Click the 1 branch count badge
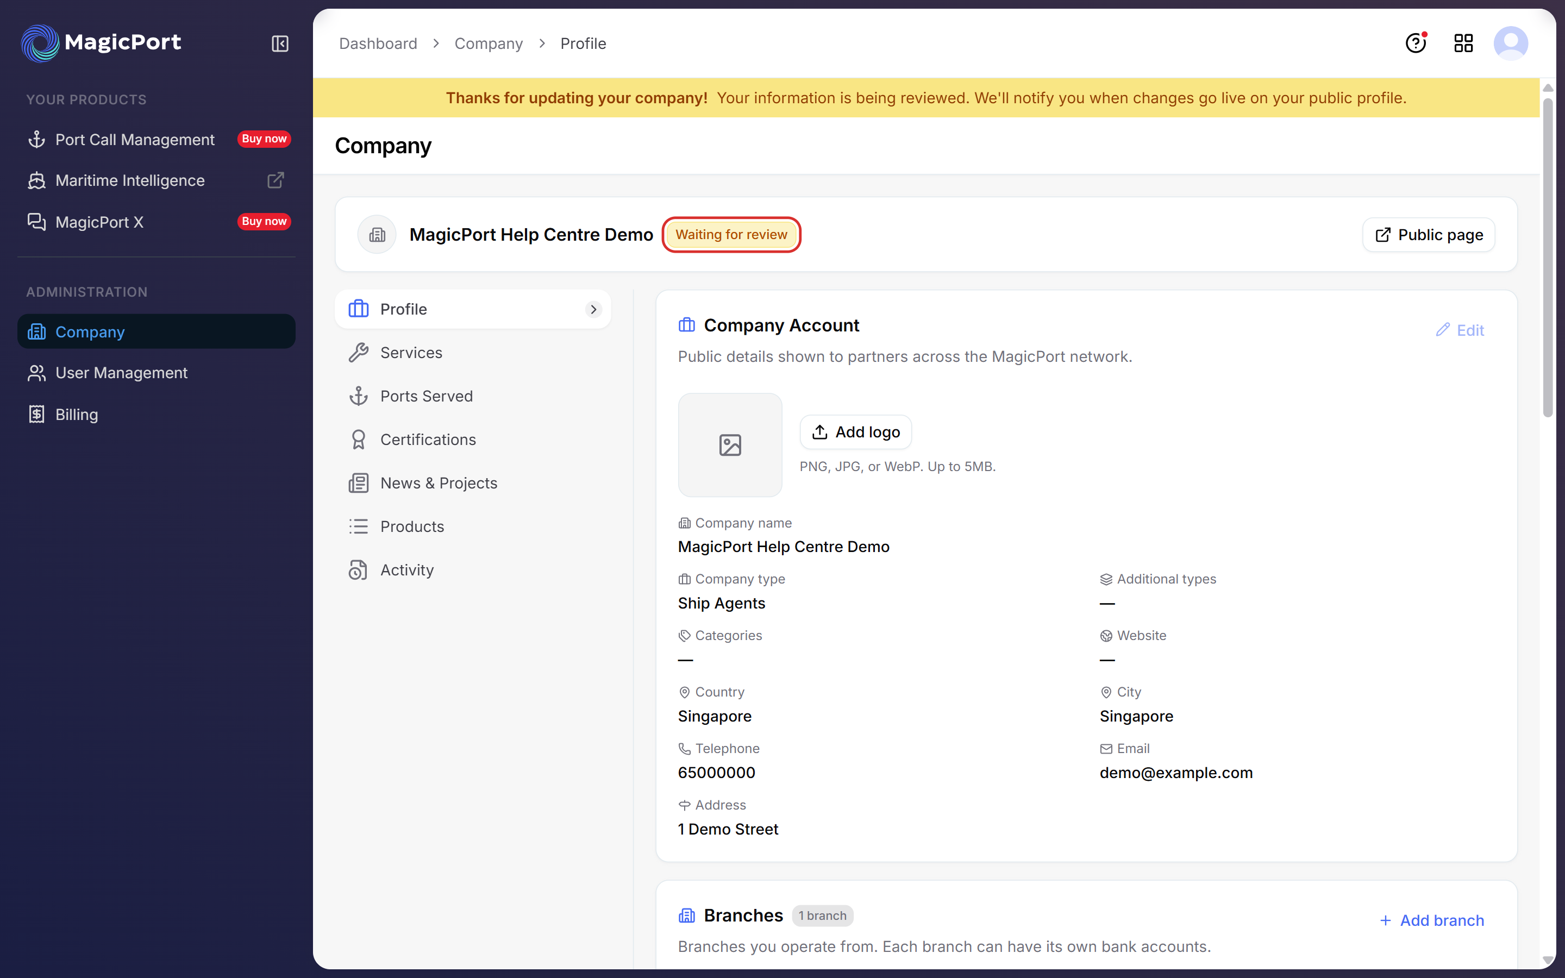This screenshot has width=1565, height=978. (x=823, y=916)
